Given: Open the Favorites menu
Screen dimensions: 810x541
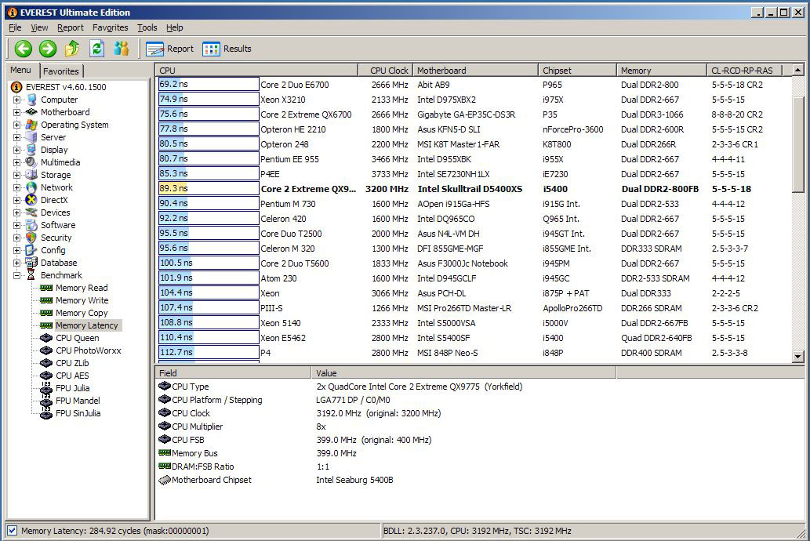Looking at the screenshot, I should (x=110, y=27).
